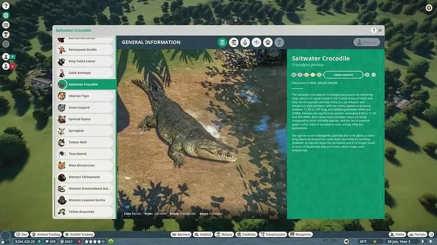Click the Siberian Tiger portrait thumbnail
Image resolution: width=437 pixels, height=245 pixels.
62,96
